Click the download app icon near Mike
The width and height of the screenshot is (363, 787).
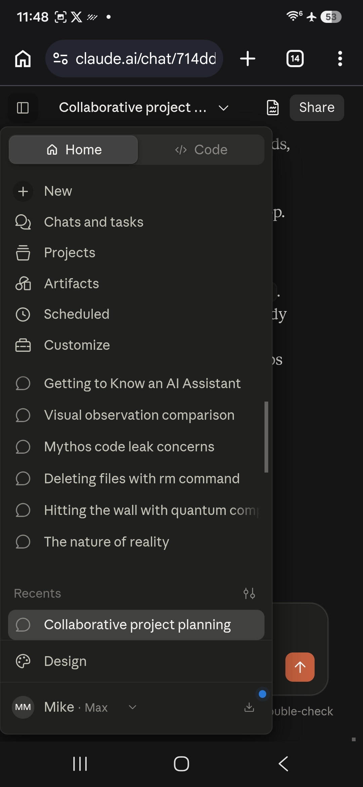point(249,707)
